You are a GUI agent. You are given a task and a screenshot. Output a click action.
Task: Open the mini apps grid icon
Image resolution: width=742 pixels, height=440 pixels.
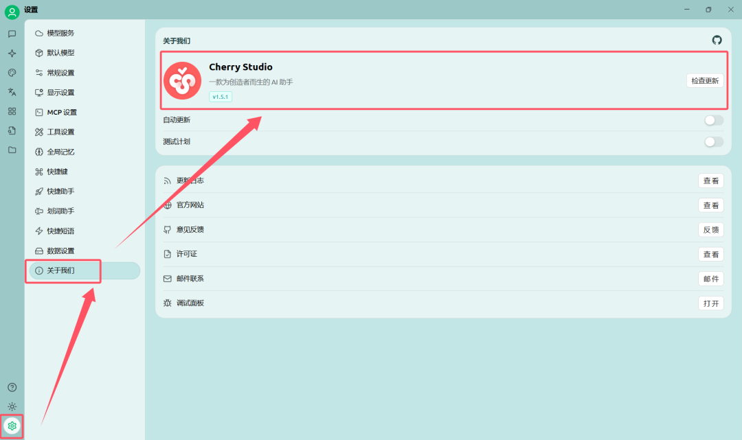point(12,111)
